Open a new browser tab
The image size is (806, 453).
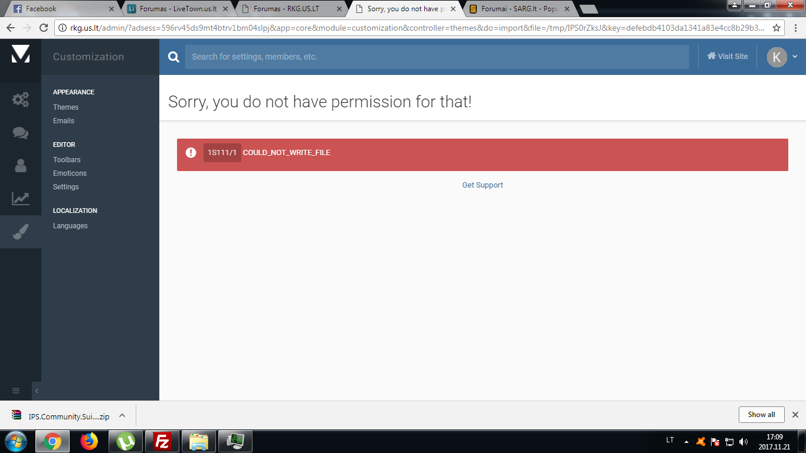(x=588, y=9)
